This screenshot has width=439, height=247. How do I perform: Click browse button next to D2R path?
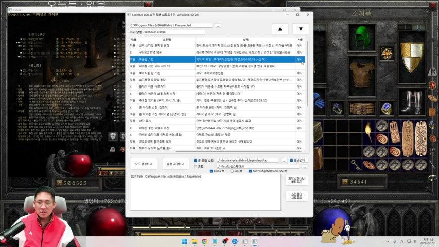[x=218, y=25]
